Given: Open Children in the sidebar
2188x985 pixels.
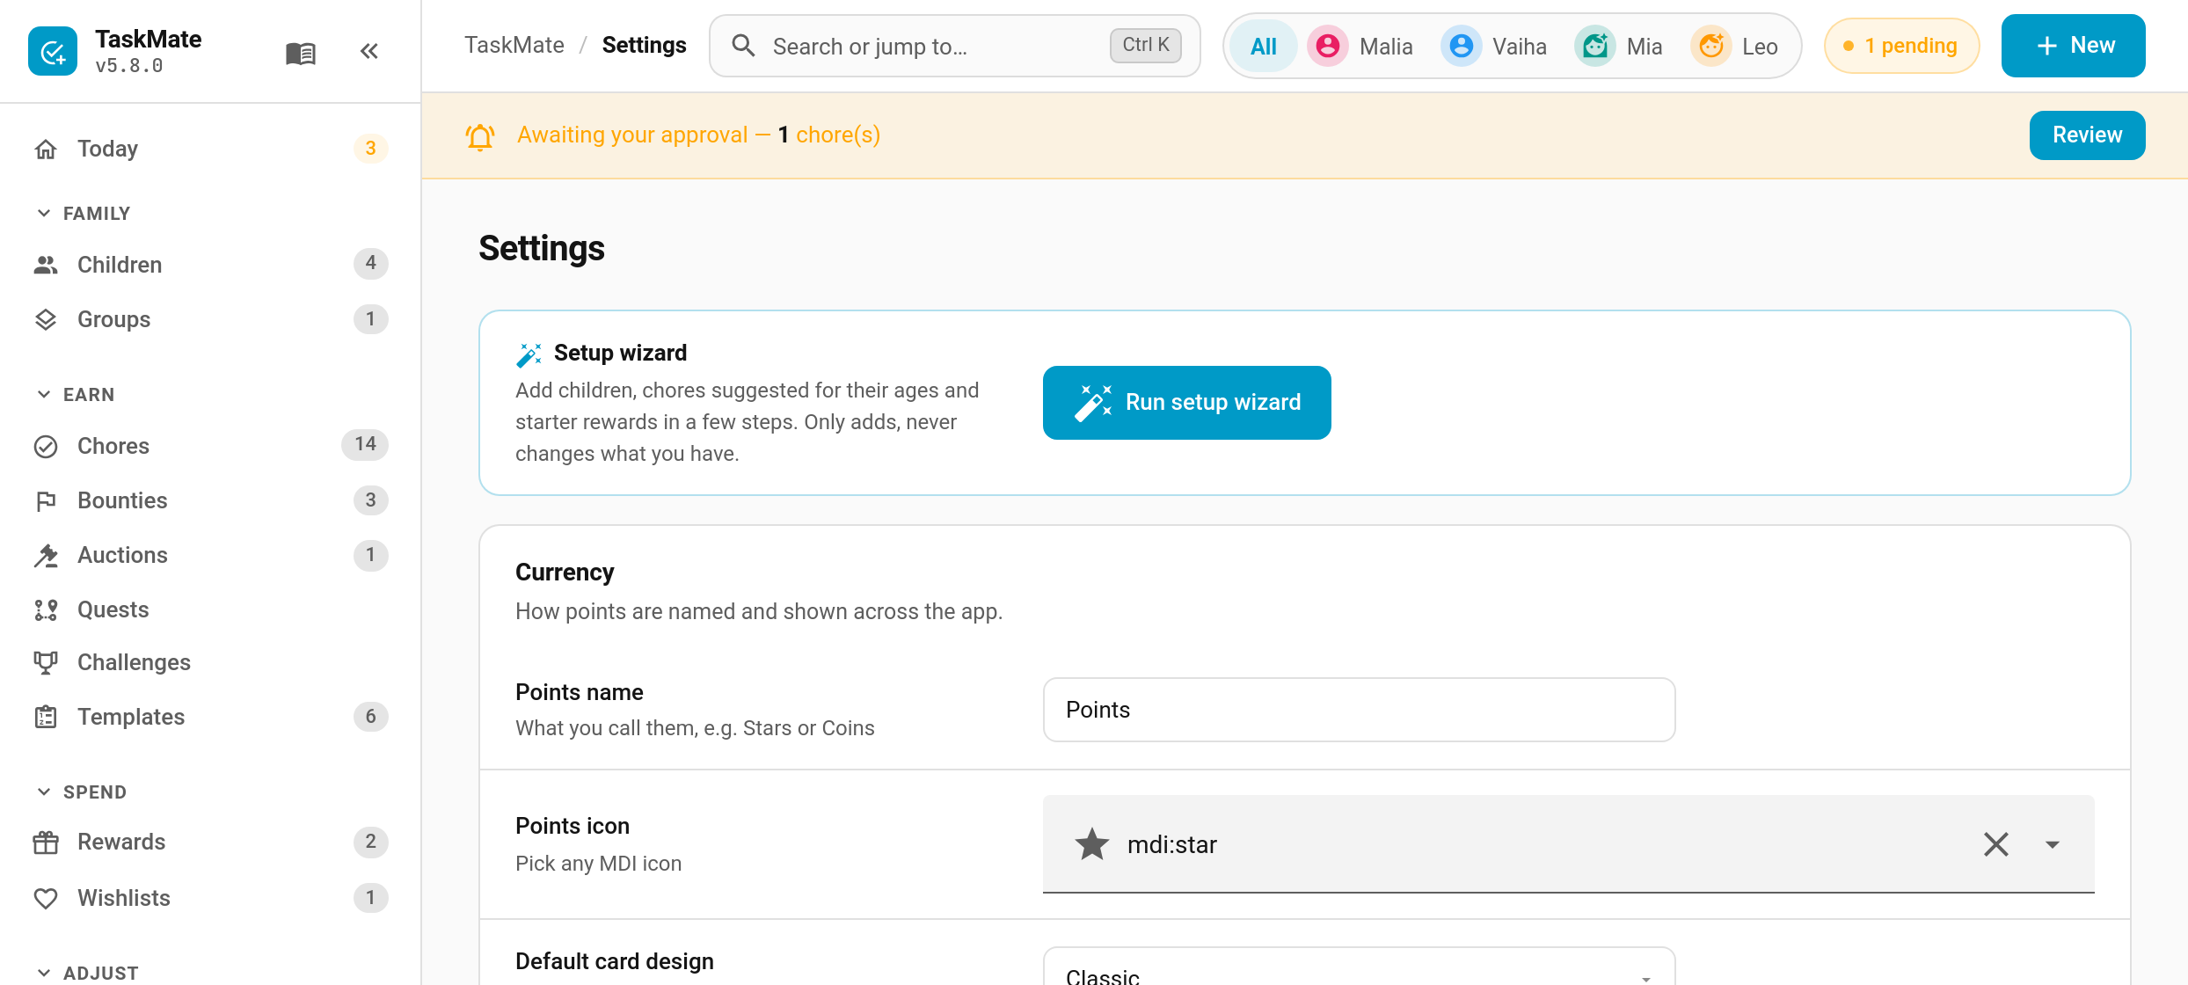Looking at the screenshot, I should [210, 264].
